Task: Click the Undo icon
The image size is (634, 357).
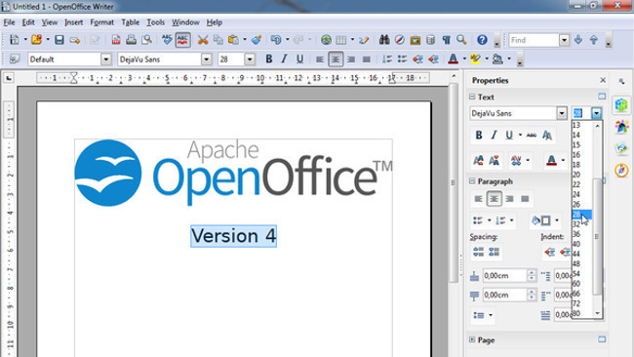Action: click(x=276, y=40)
